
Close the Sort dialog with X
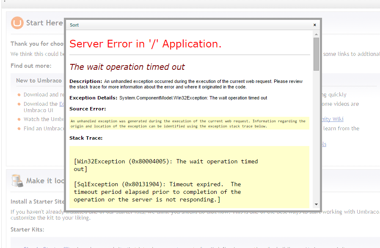314,25
